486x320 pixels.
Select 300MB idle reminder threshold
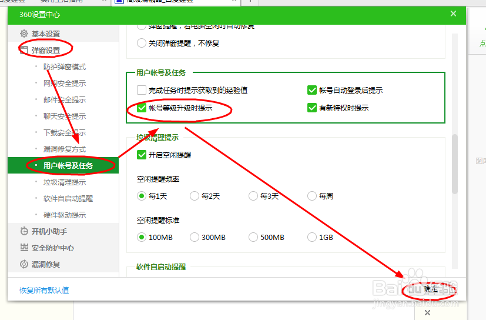(x=195, y=237)
